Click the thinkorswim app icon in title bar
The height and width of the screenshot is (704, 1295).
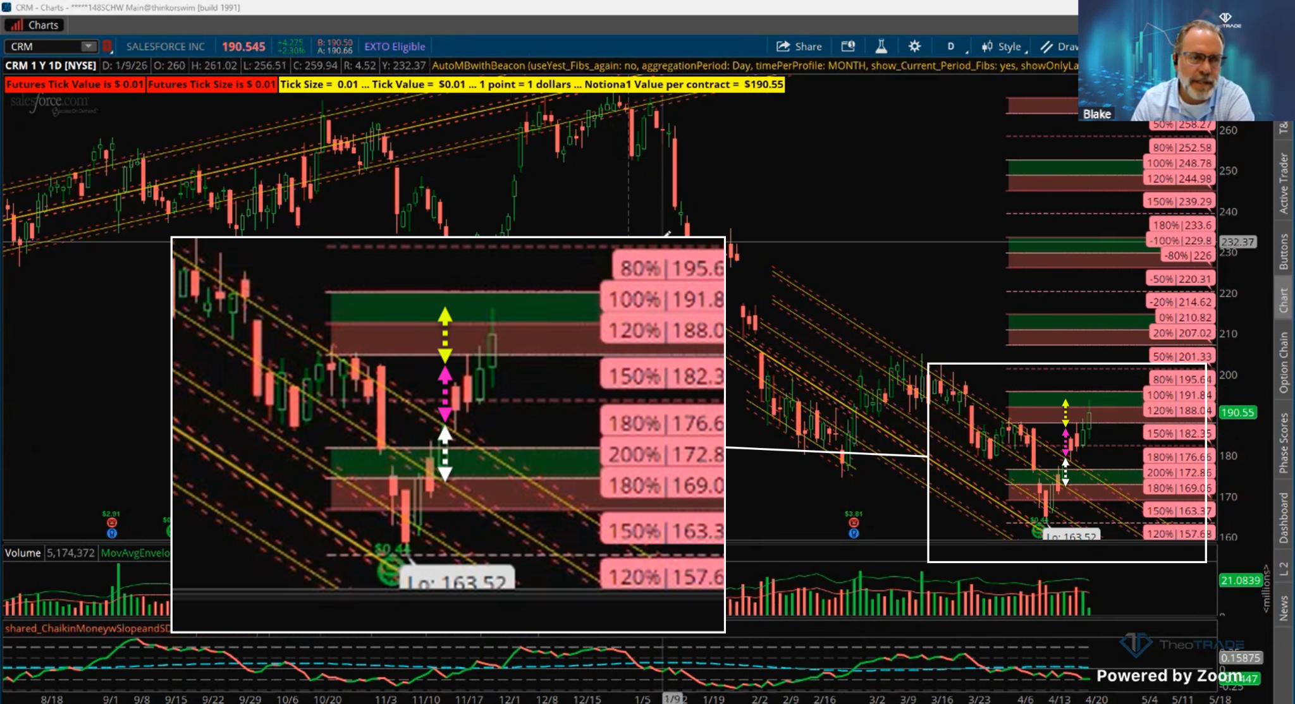6,7
